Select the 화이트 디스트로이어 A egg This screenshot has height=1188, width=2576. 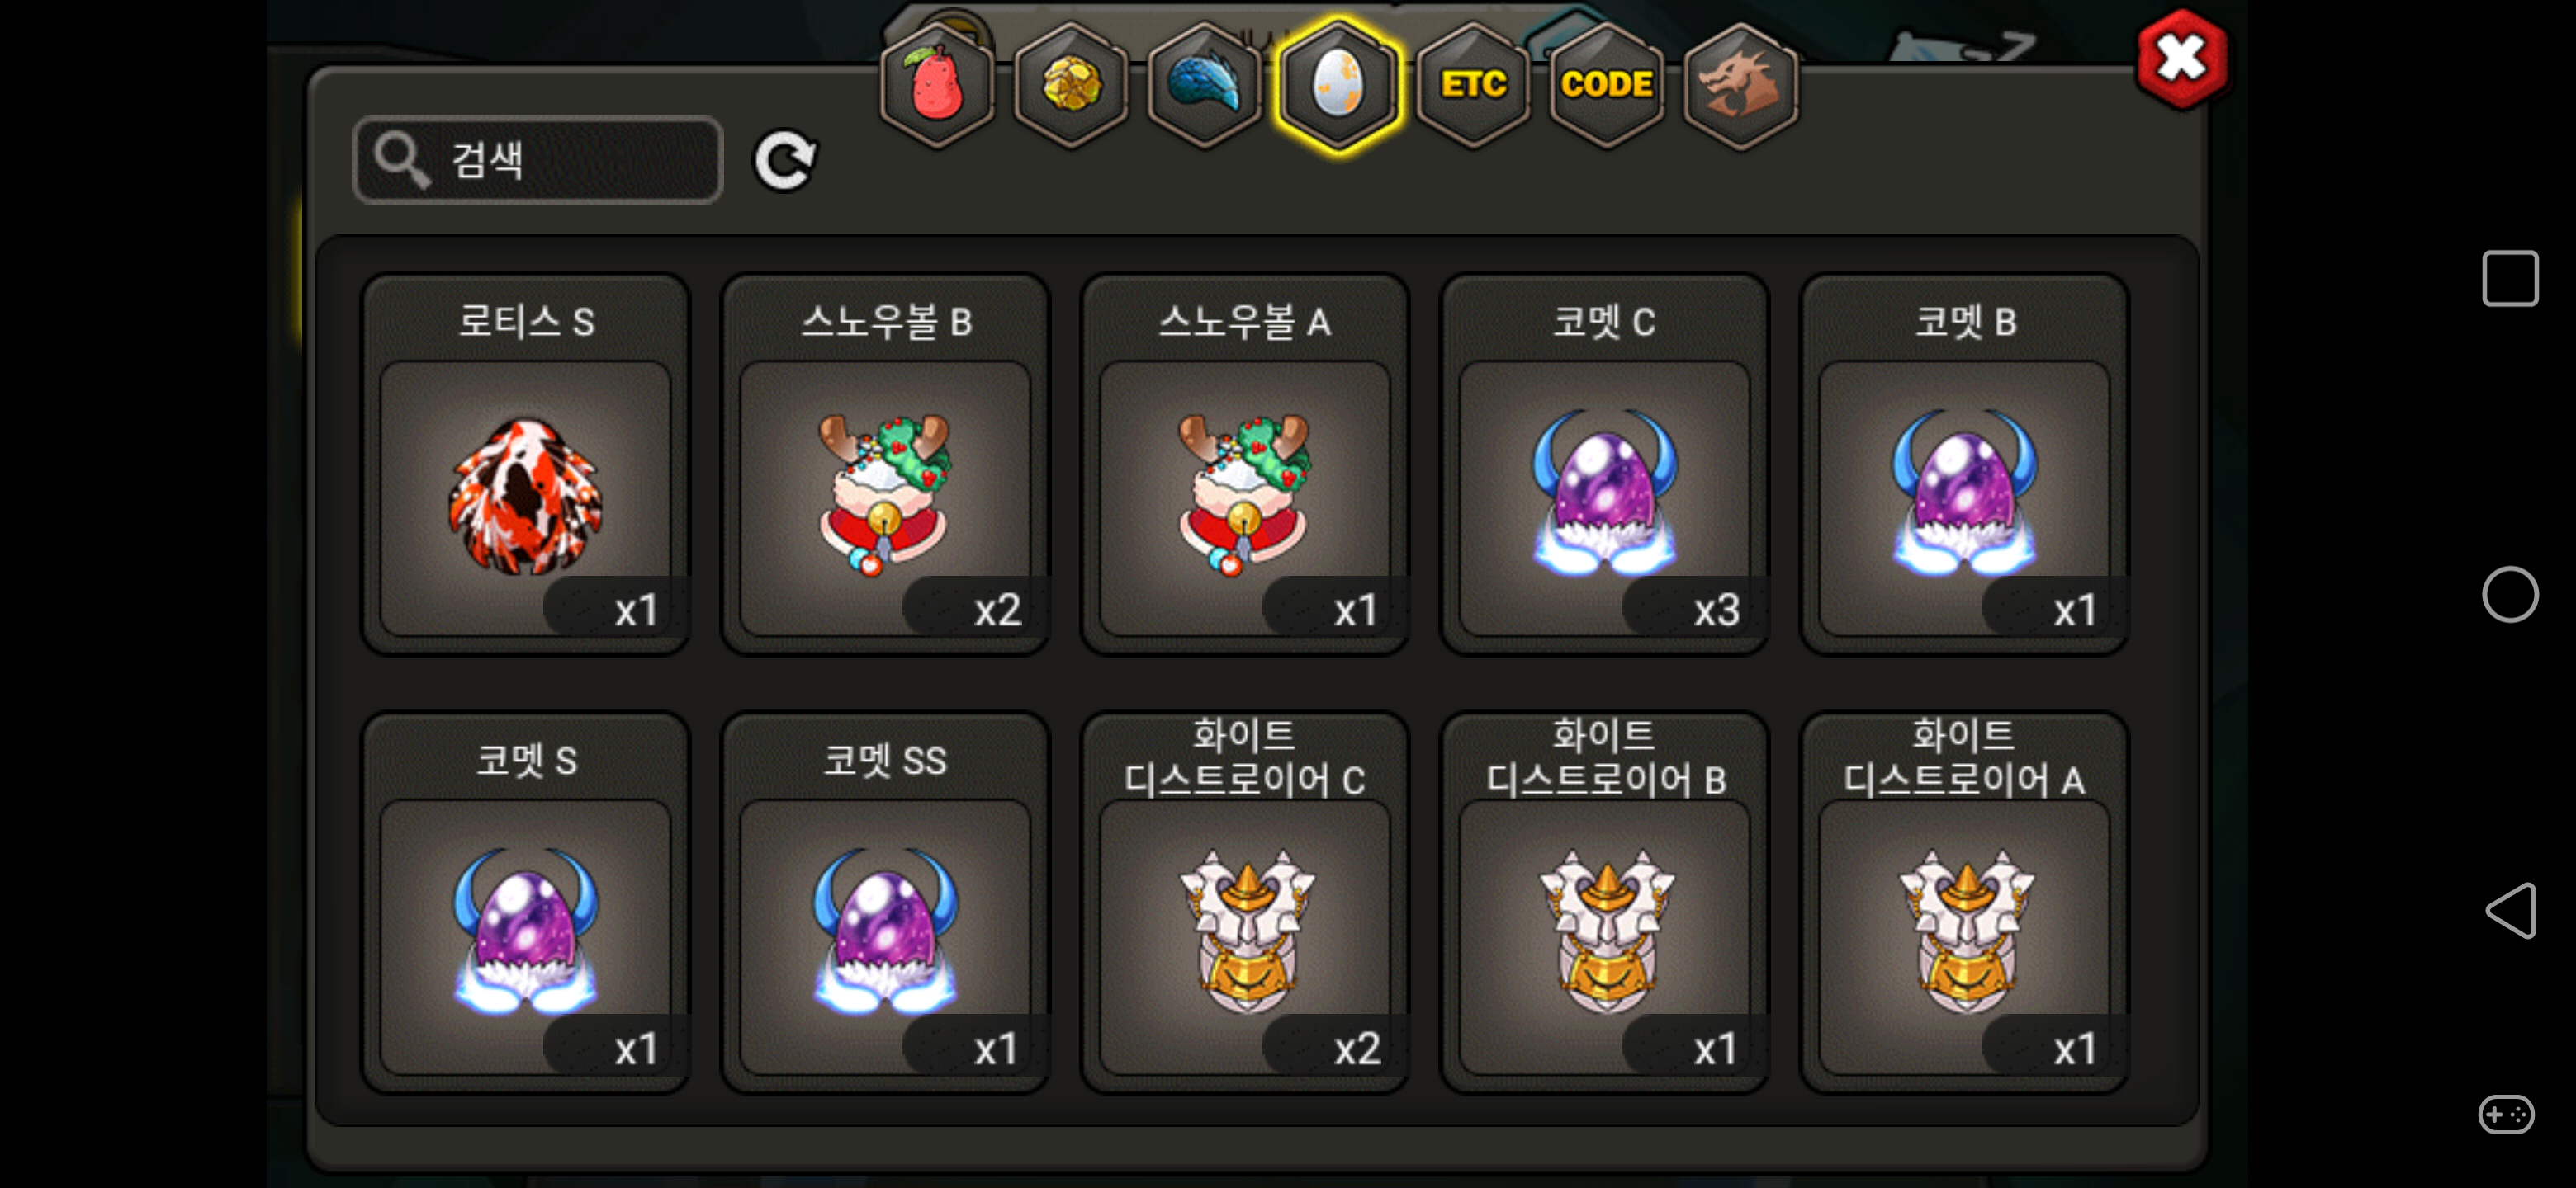(x=1965, y=903)
